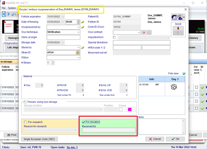
Task: Click the lightning icon beside Cryopreserved by
Action: (x=83, y=27)
